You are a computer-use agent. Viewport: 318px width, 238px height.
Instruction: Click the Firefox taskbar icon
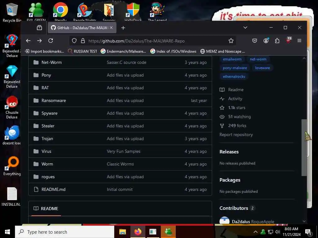point(138,232)
